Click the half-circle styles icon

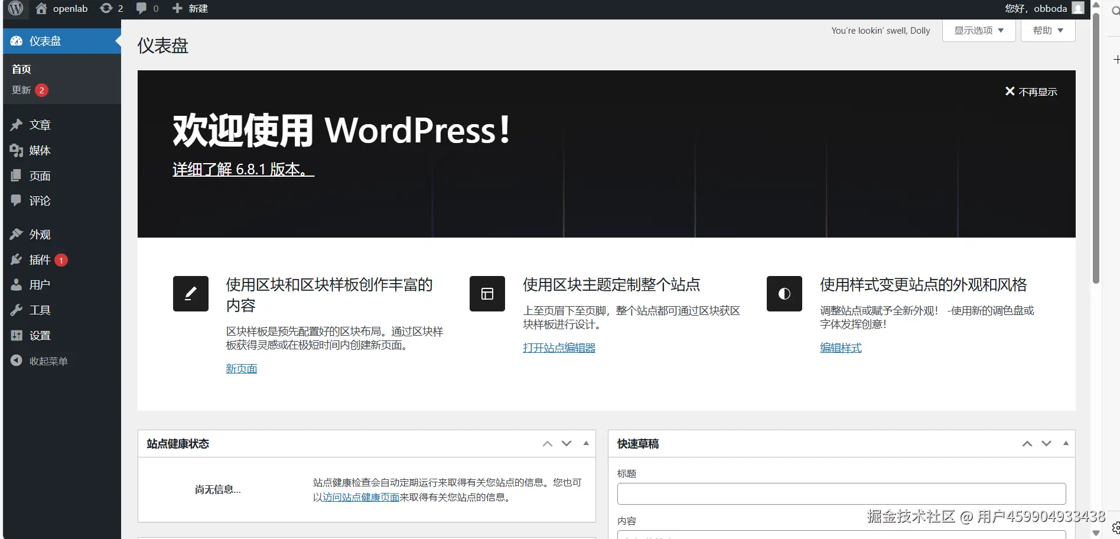pos(784,294)
